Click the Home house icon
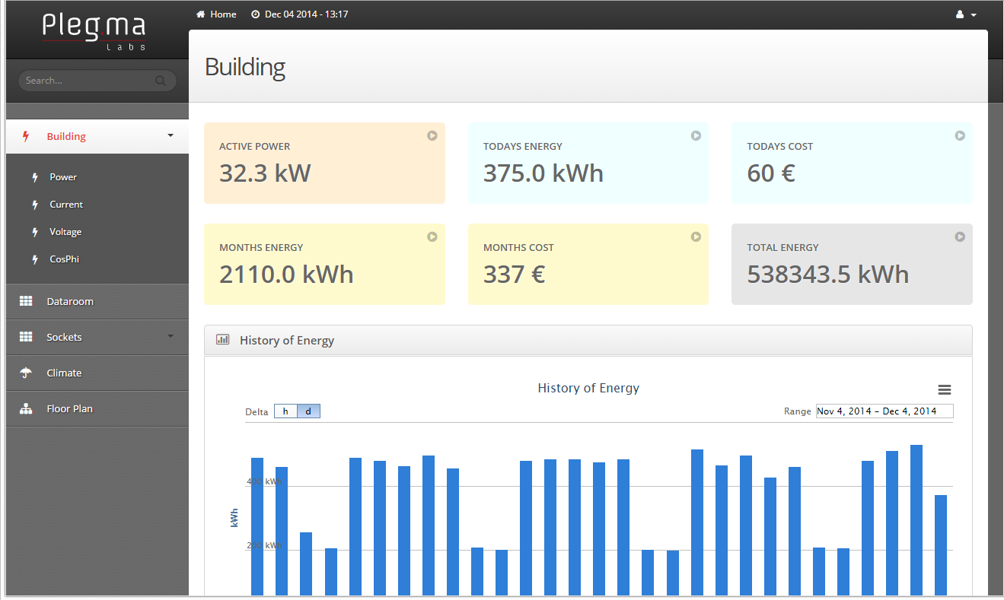This screenshot has height=600, width=1004. pyautogui.click(x=201, y=14)
